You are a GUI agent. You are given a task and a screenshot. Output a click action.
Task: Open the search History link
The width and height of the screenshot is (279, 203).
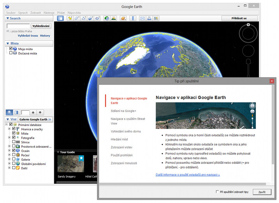(45, 36)
